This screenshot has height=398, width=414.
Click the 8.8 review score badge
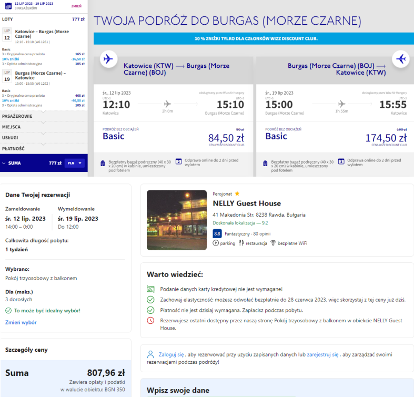point(217,233)
